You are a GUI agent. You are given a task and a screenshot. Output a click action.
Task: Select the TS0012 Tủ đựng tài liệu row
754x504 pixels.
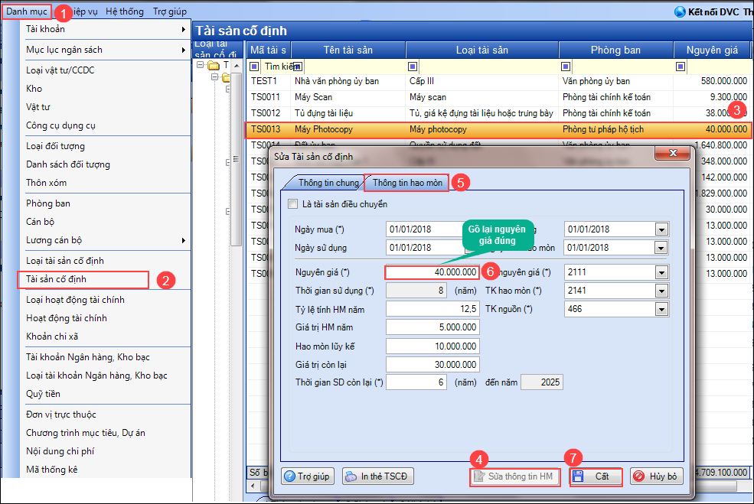pos(498,113)
